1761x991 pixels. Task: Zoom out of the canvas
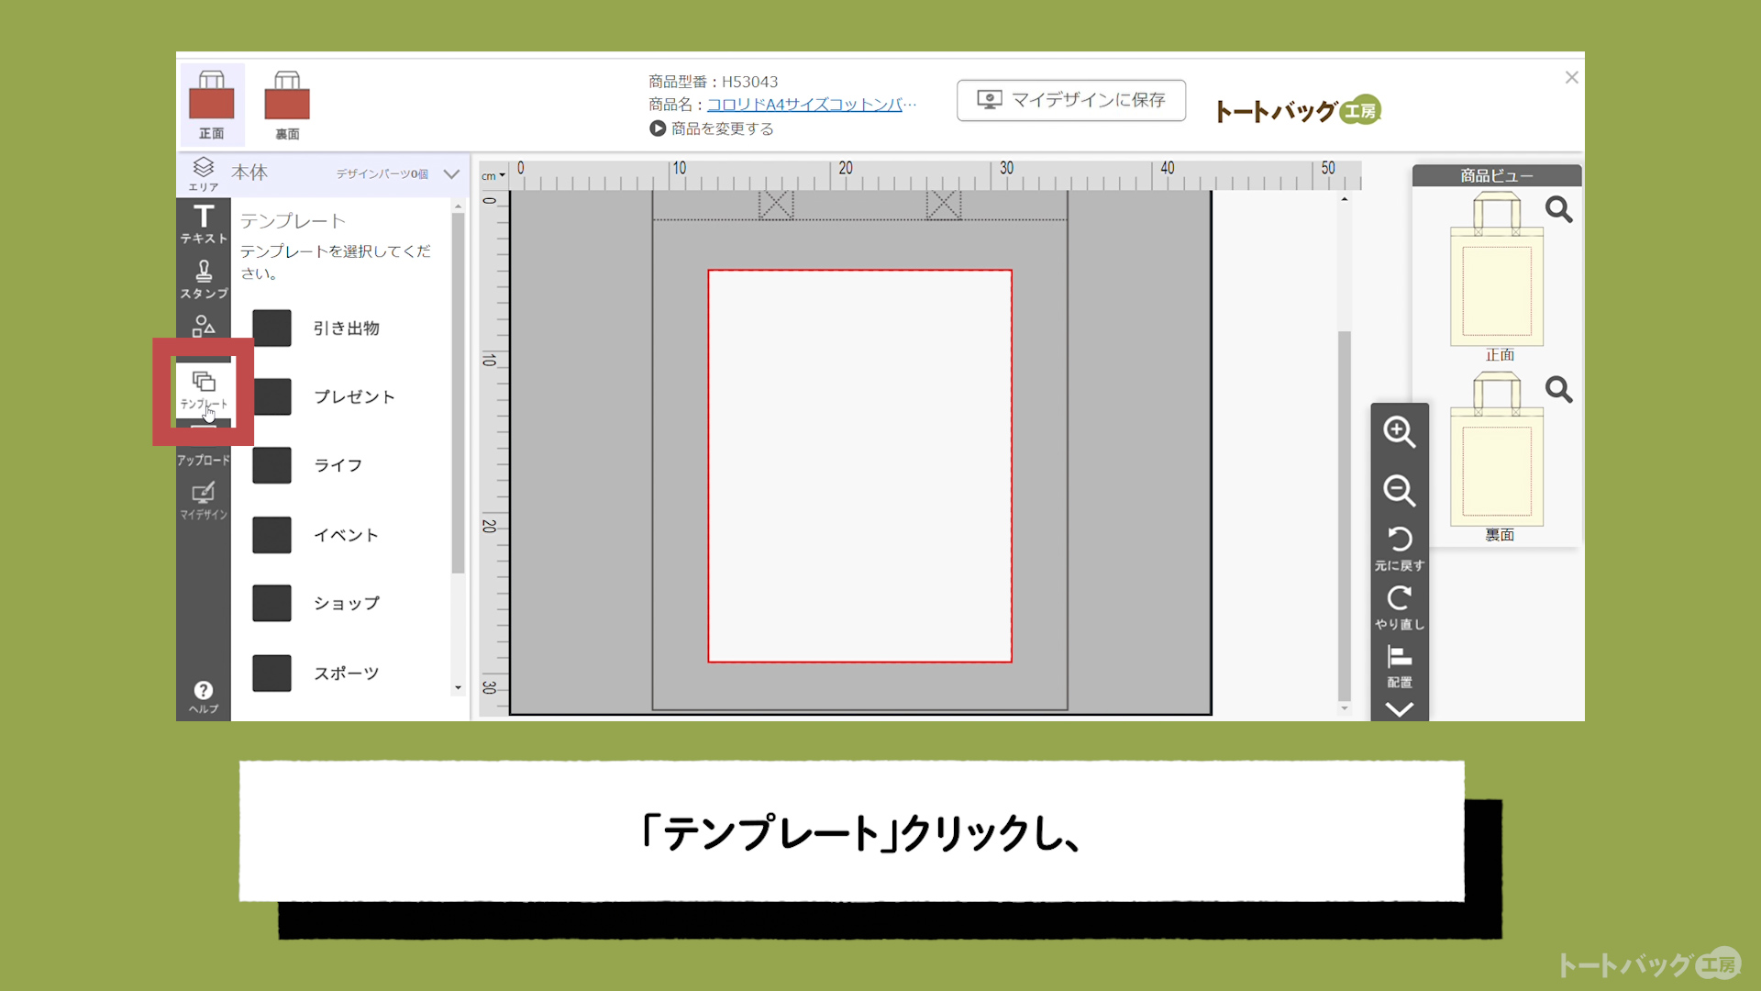point(1400,491)
